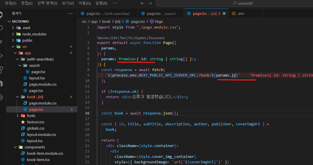Click the Promise type annotation text
The width and height of the screenshot is (313, 165).
tap(127, 59)
